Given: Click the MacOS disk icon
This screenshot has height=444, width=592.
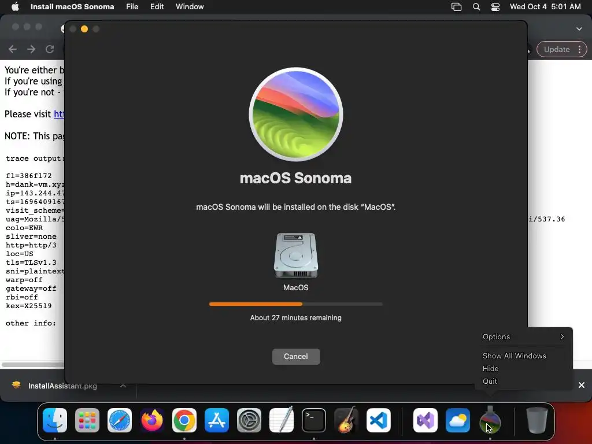Looking at the screenshot, I should (x=295, y=256).
